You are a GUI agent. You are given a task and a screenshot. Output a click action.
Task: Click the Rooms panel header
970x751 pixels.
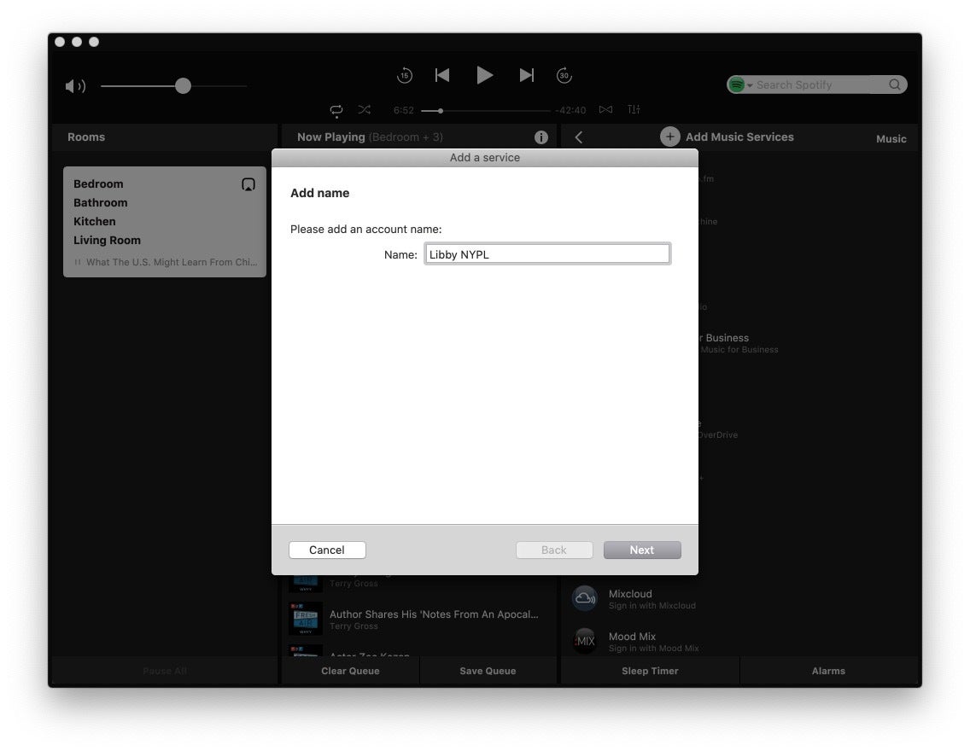(86, 137)
